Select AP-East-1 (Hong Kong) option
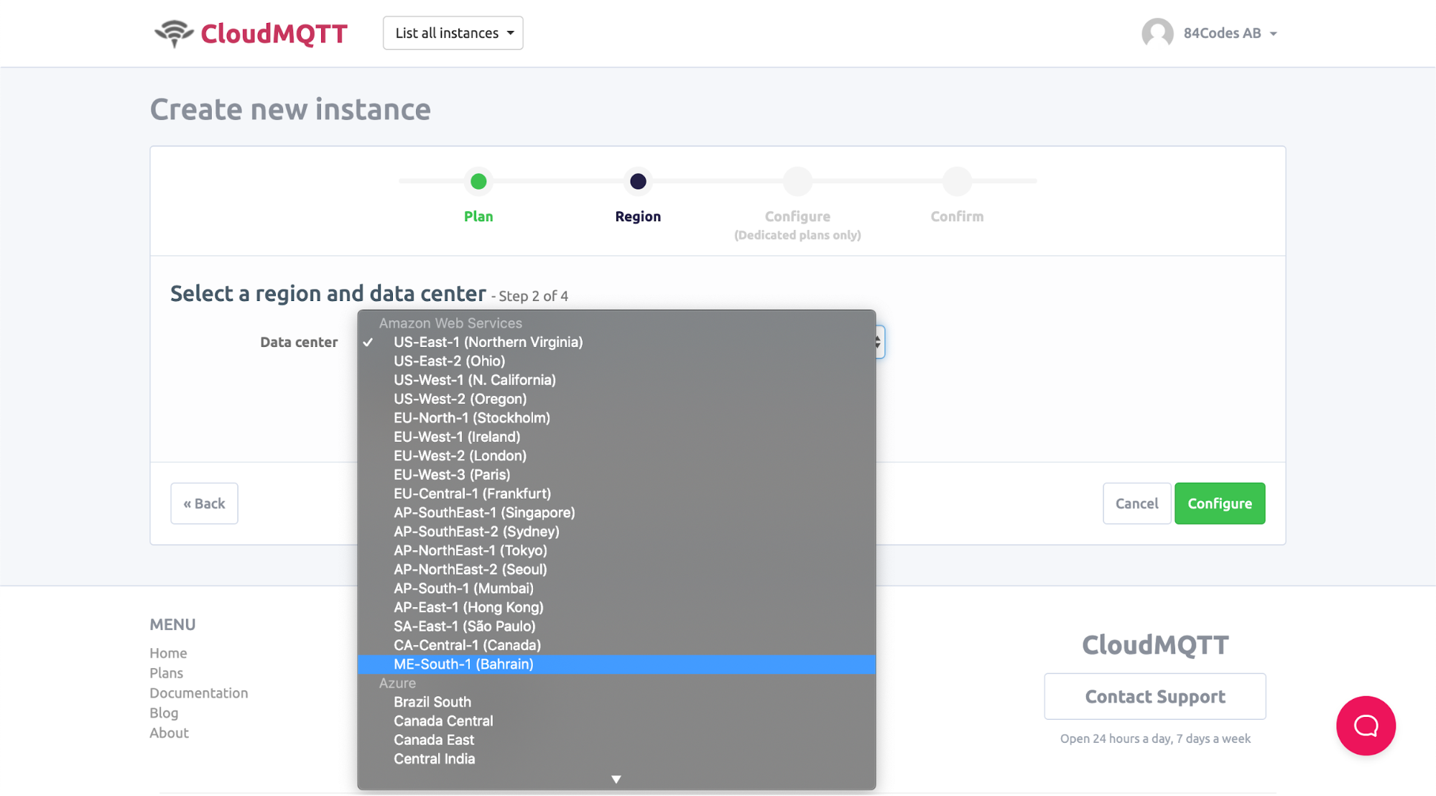The image size is (1436, 796). pyautogui.click(x=616, y=607)
